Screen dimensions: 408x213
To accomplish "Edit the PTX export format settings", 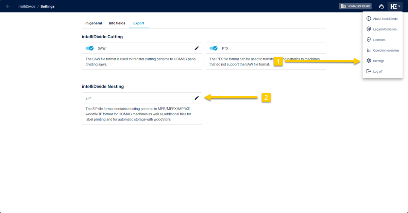I will (x=321, y=48).
